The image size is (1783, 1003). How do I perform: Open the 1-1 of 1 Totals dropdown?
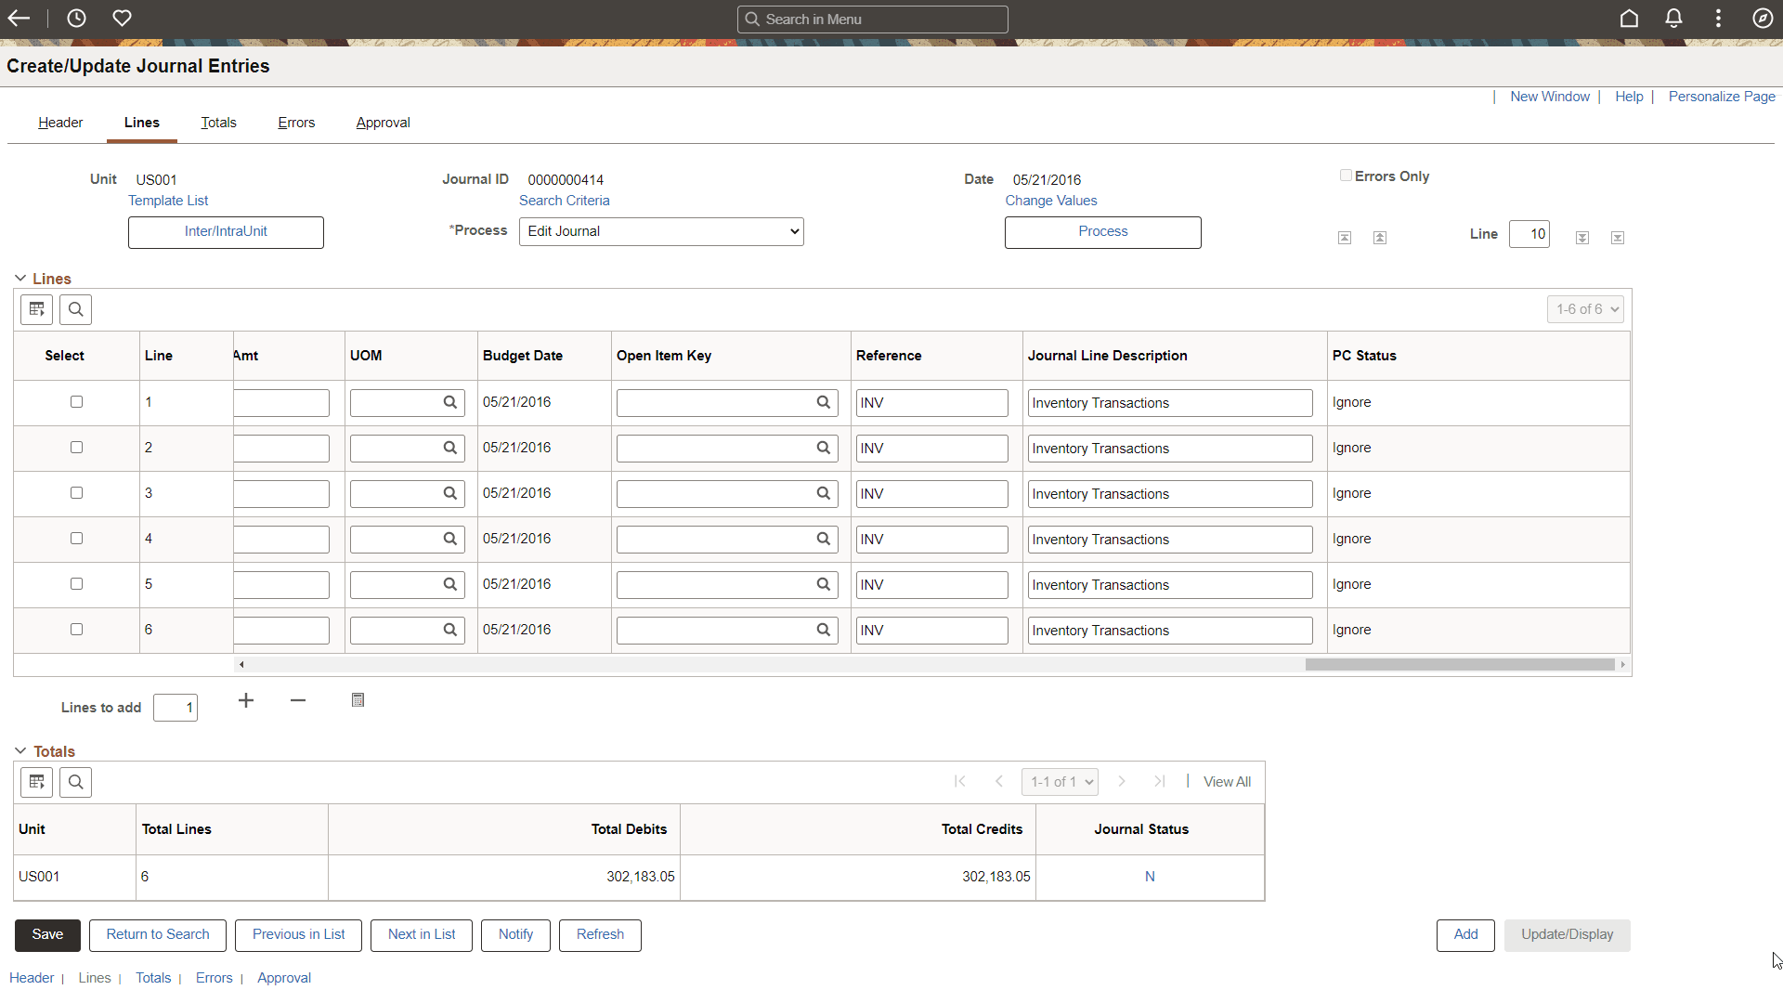point(1060,782)
